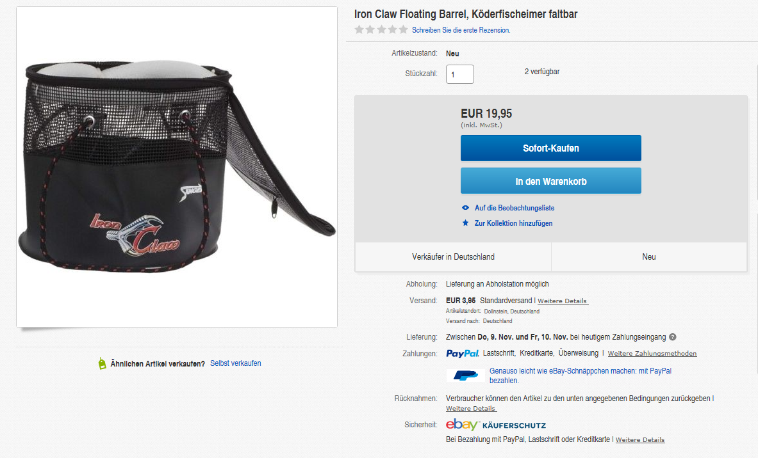Open the Schreiben Sie die erste Rezension link
This screenshot has width=758, height=458.
point(461,30)
